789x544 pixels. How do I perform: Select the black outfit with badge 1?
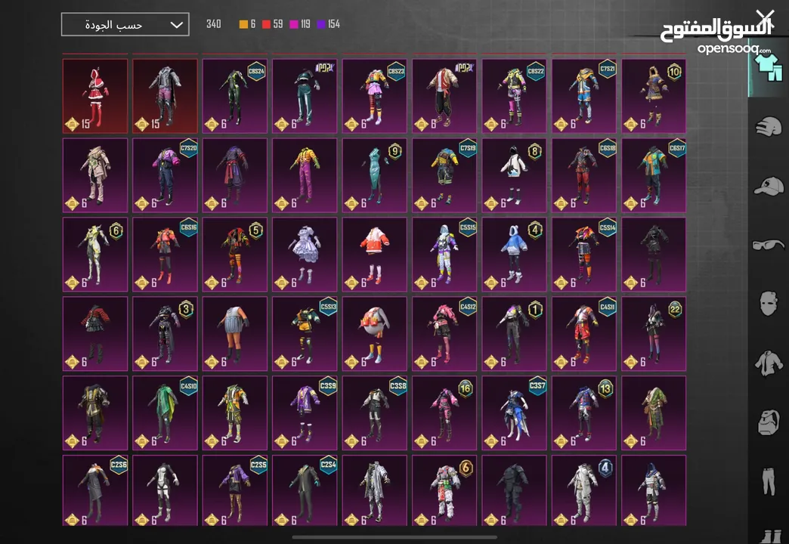[x=514, y=334]
